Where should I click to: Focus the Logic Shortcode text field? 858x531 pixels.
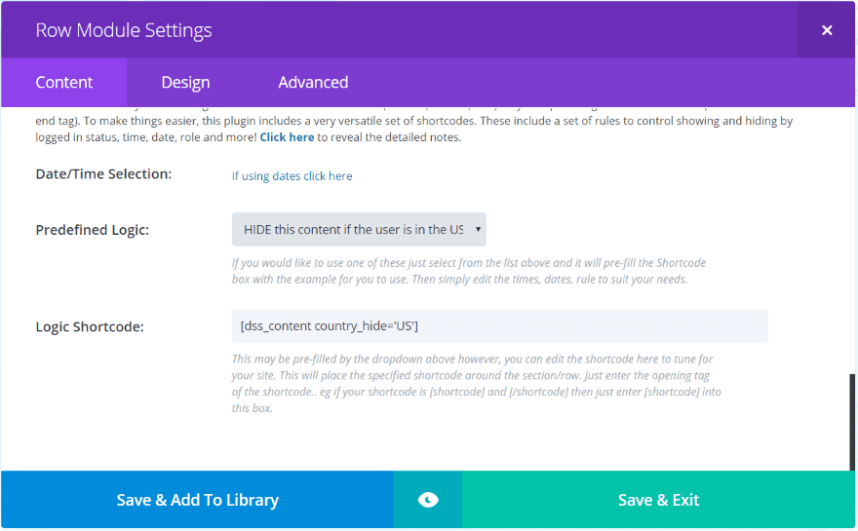(x=499, y=326)
